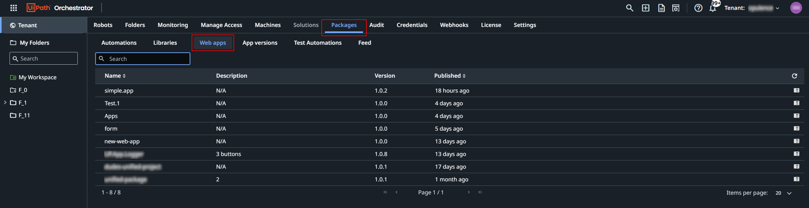
Task: Open the App versions sub-tab
Action: tap(260, 43)
